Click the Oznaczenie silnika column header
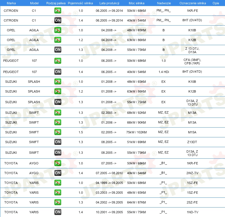The height and width of the screenshot is (217, 225). [x=192, y=3]
